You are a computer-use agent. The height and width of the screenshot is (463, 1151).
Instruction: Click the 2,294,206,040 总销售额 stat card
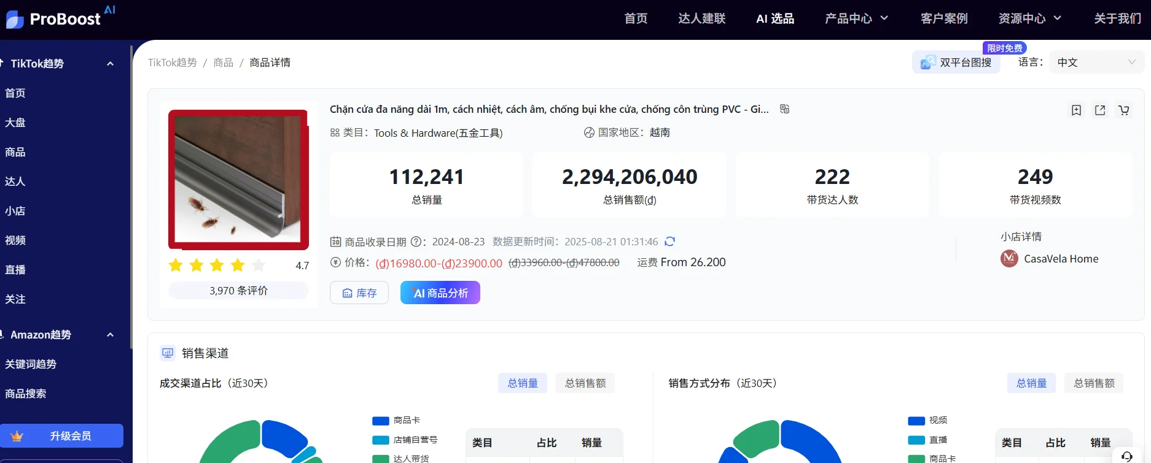[x=630, y=185]
